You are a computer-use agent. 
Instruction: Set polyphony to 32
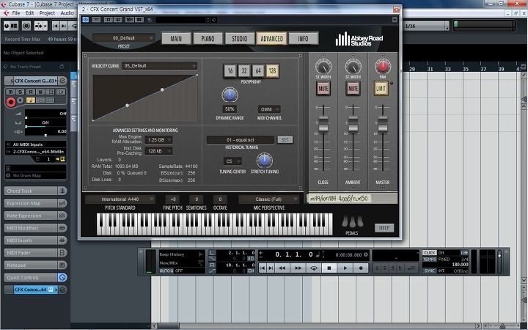point(244,70)
